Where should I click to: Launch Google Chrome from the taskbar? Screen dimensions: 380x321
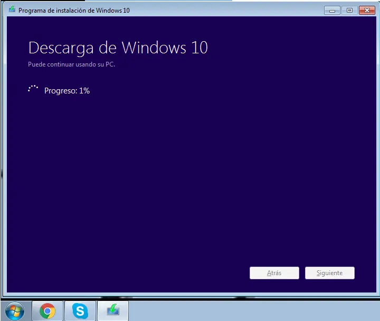[x=47, y=311]
